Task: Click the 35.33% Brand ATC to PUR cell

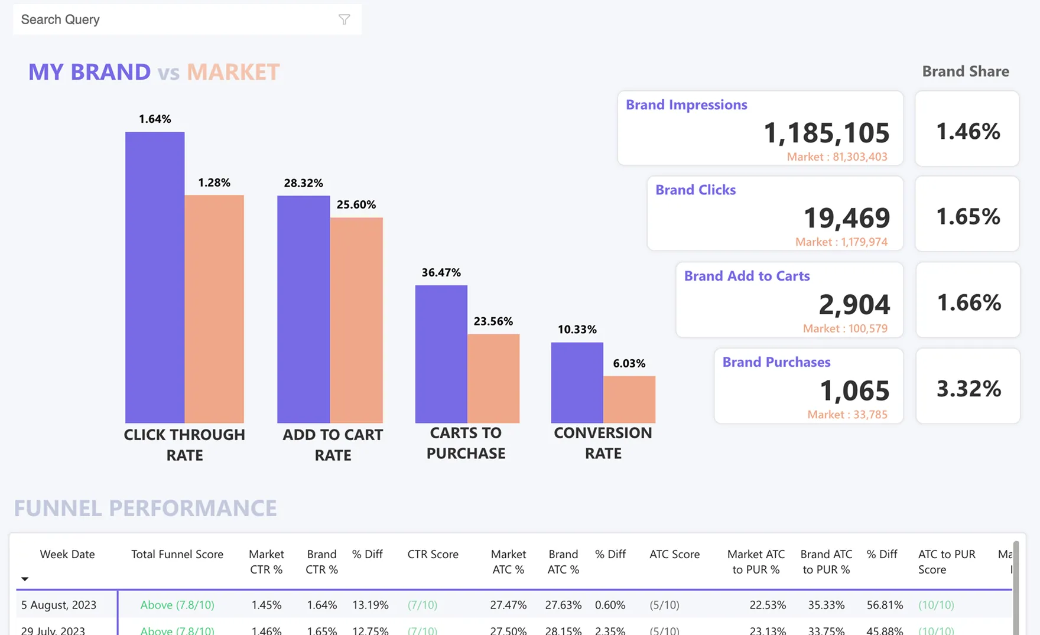Action: [x=826, y=605]
